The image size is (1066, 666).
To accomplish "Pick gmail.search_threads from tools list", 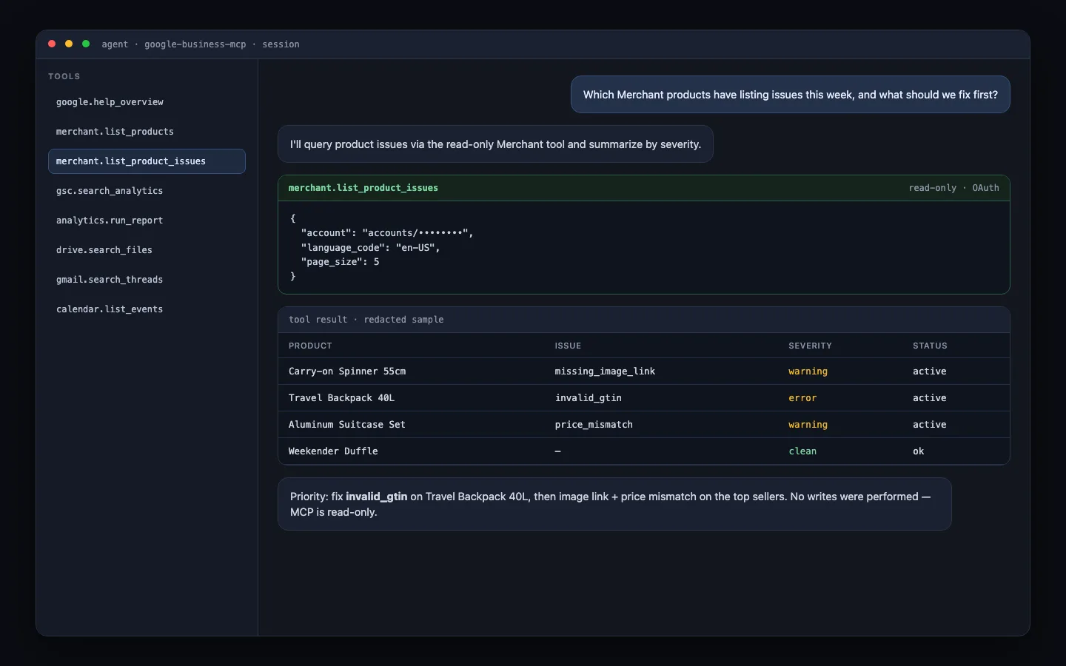I will (x=147, y=280).
